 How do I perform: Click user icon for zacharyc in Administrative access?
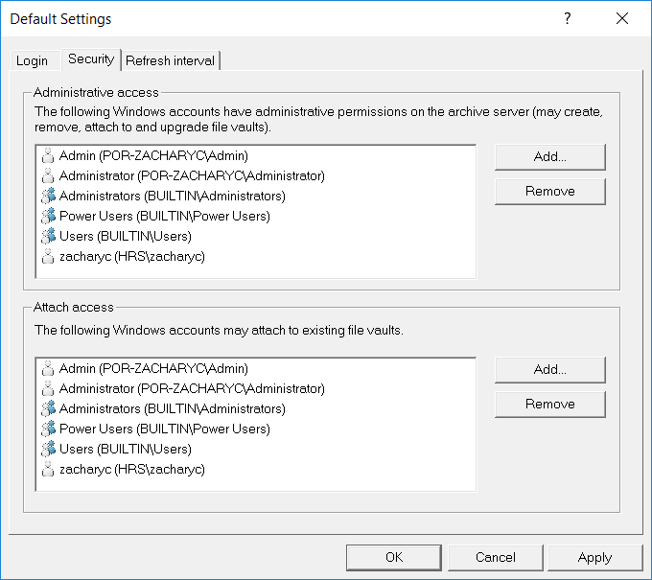(x=48, y=257)
